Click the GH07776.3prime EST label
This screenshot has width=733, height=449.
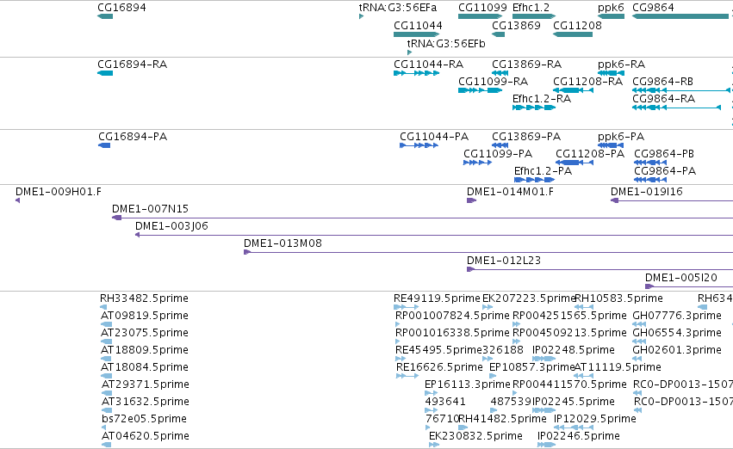pos(677,316)
